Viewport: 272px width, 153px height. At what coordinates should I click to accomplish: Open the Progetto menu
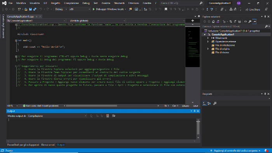(56, 3)
